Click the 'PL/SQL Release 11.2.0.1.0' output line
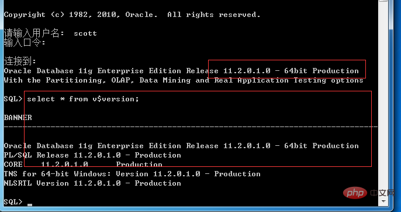 point(92,155)
